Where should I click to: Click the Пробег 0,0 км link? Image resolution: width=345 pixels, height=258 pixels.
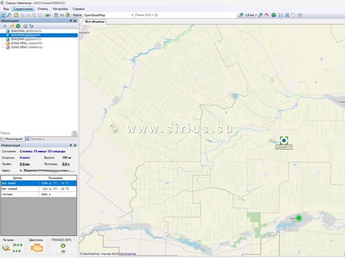[x=25, y=164]
